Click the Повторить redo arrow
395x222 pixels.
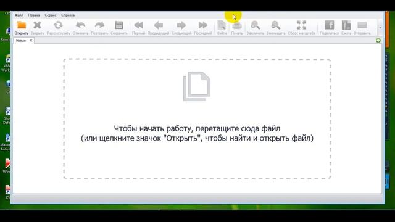(99, 25)
